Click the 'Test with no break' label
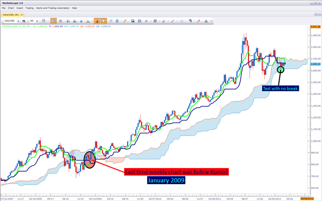 (280, 89)
